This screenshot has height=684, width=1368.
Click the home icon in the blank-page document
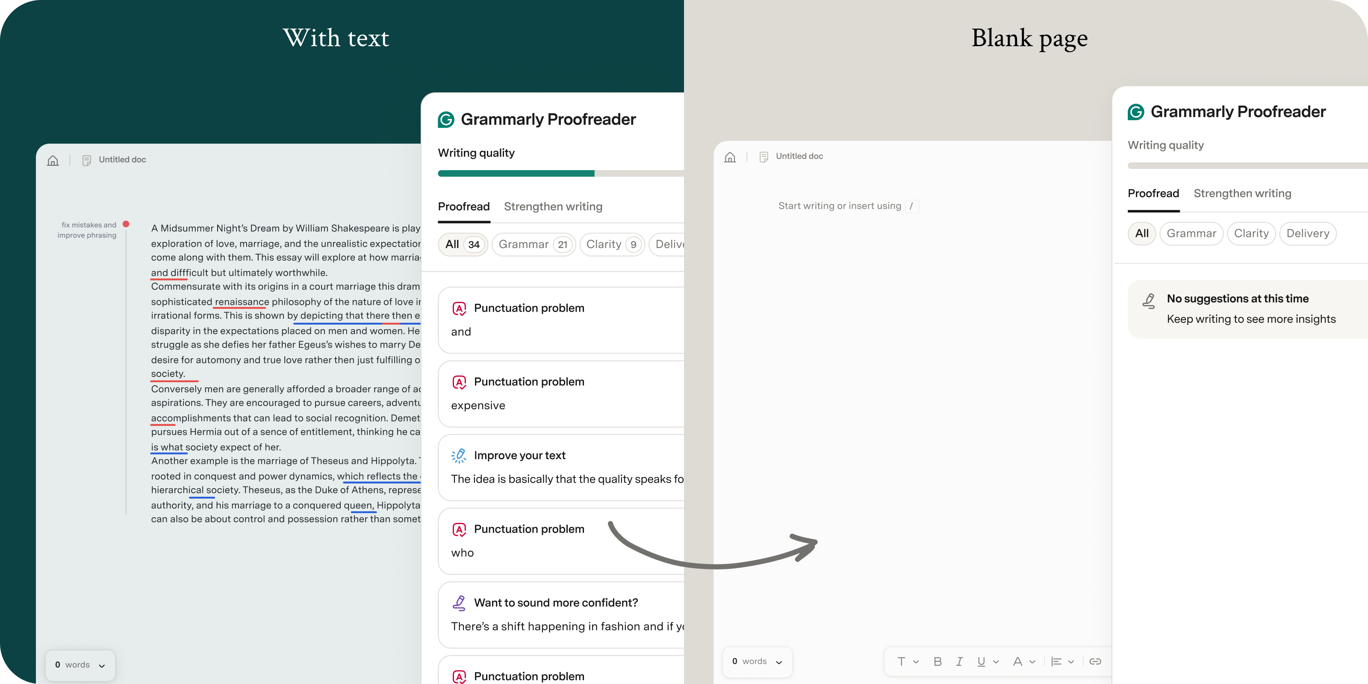730,156
